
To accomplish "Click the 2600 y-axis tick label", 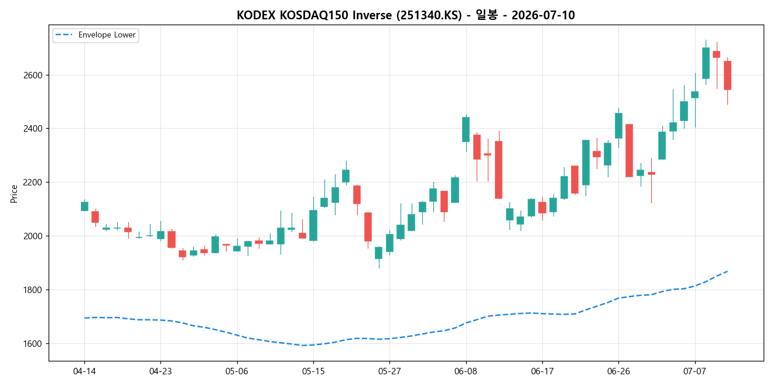I will [x=33, y=75].
